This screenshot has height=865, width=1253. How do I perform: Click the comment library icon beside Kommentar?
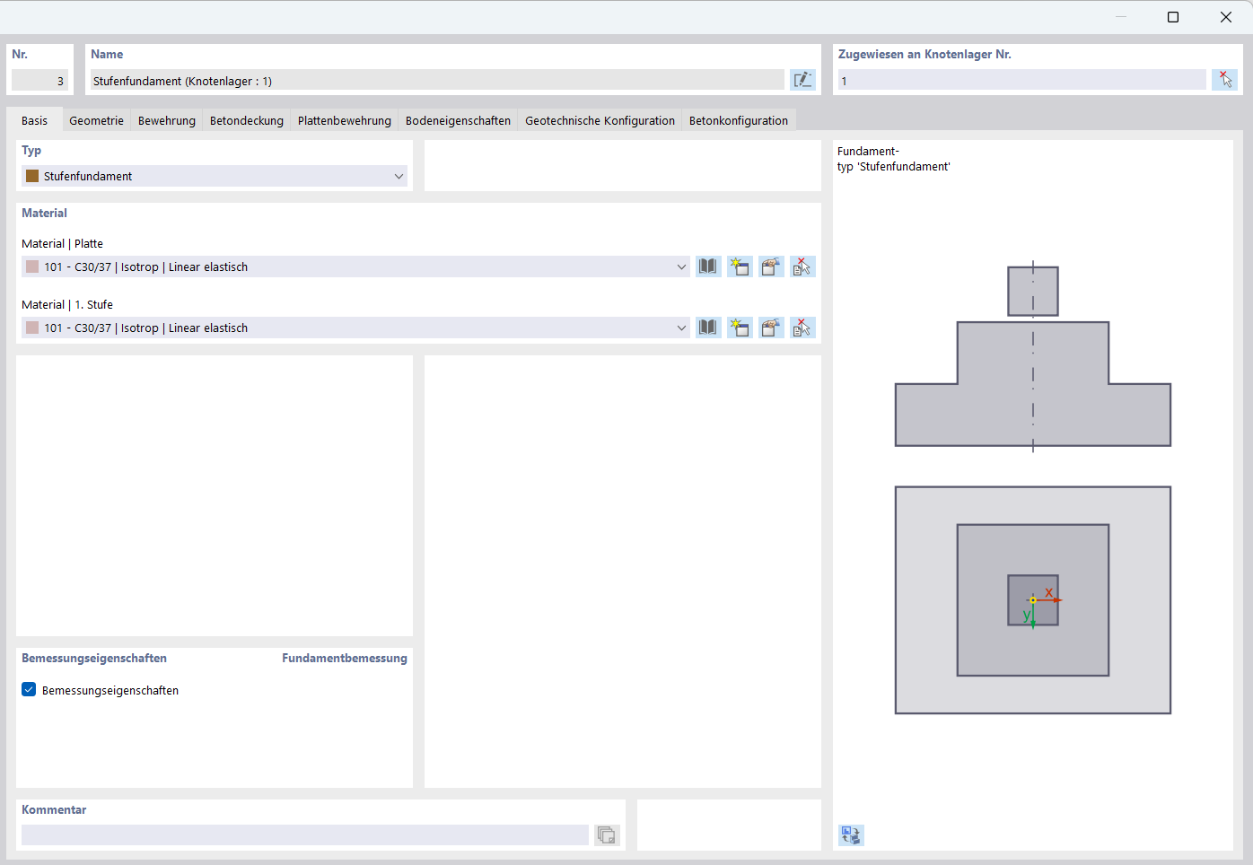(607, 834)
